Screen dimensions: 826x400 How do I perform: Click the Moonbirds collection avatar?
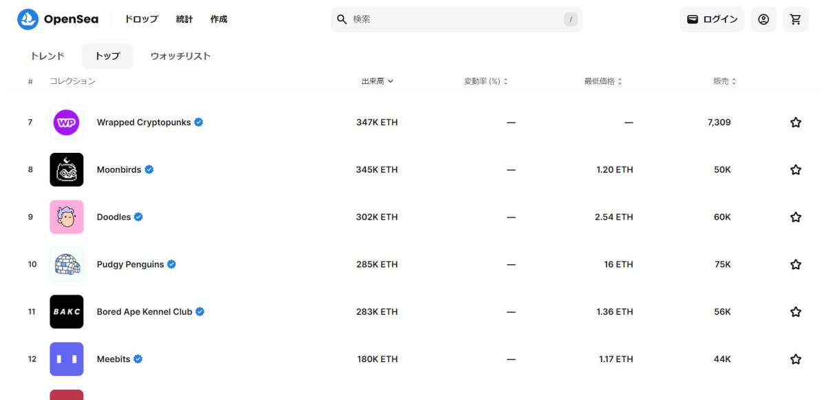tap(67, 169)
